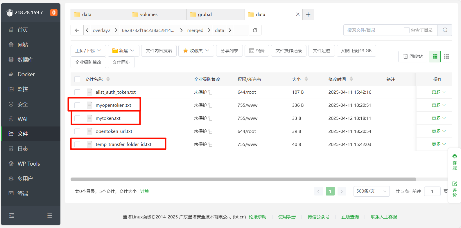Close the active data tab
Viewport: 461px width, 228px height.
click(x=298, y=14)
